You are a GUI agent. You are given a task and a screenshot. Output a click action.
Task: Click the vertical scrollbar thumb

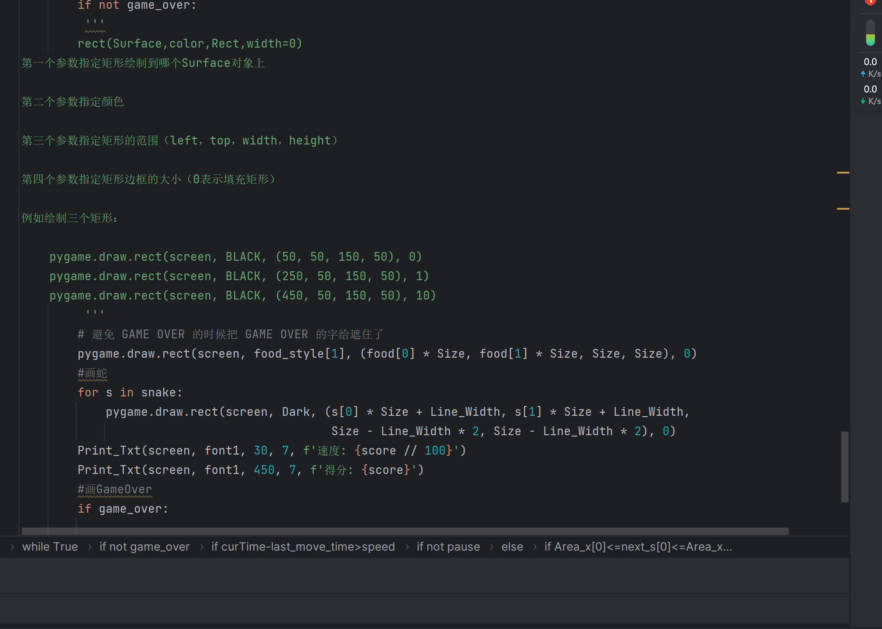pyautogui.click(x=845, y=466)
